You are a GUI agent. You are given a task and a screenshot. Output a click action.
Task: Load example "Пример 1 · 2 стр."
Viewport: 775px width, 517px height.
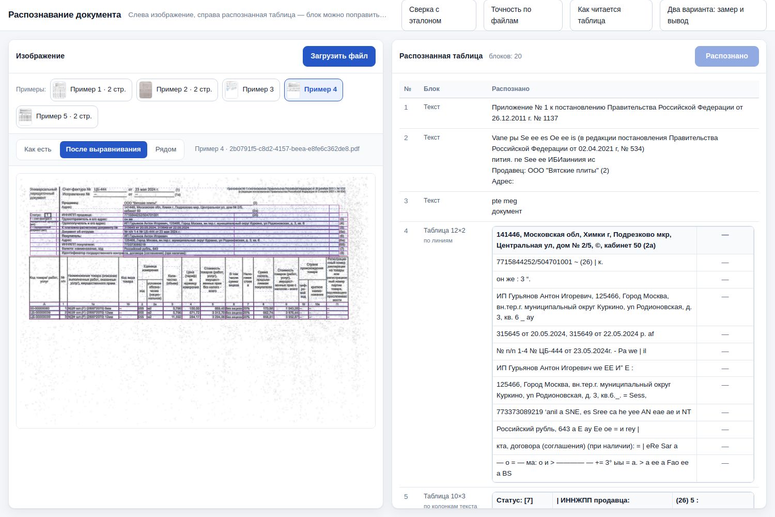pos(91,89)
